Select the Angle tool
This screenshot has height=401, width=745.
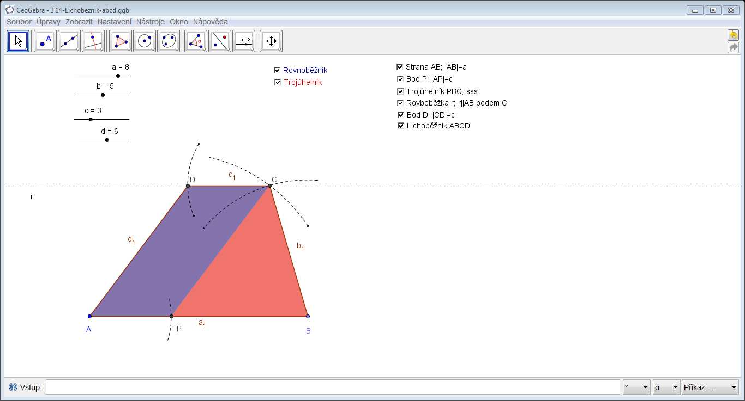pos(196,41)
